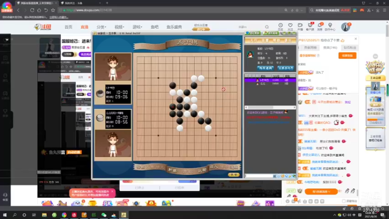Open the 鱼乐盛典 nav item
This screenshot has width=389, height=219.
[174, 27]
